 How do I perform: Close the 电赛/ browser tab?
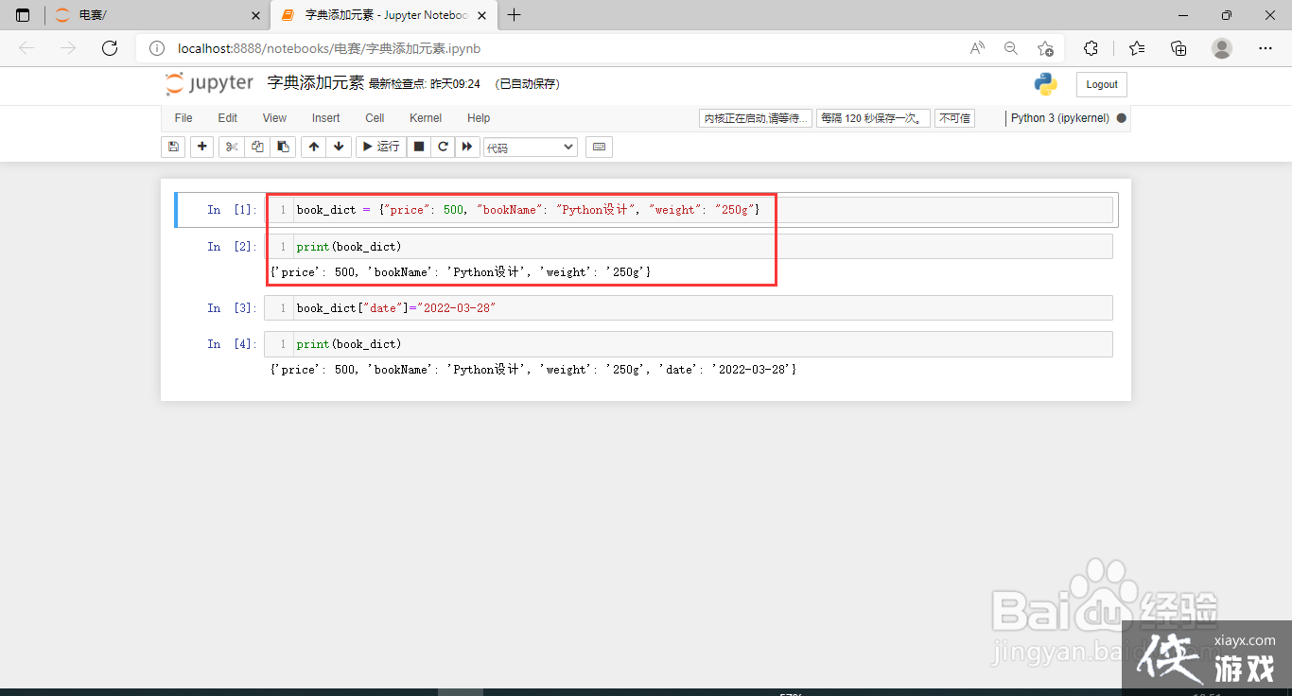click(255, 15)
